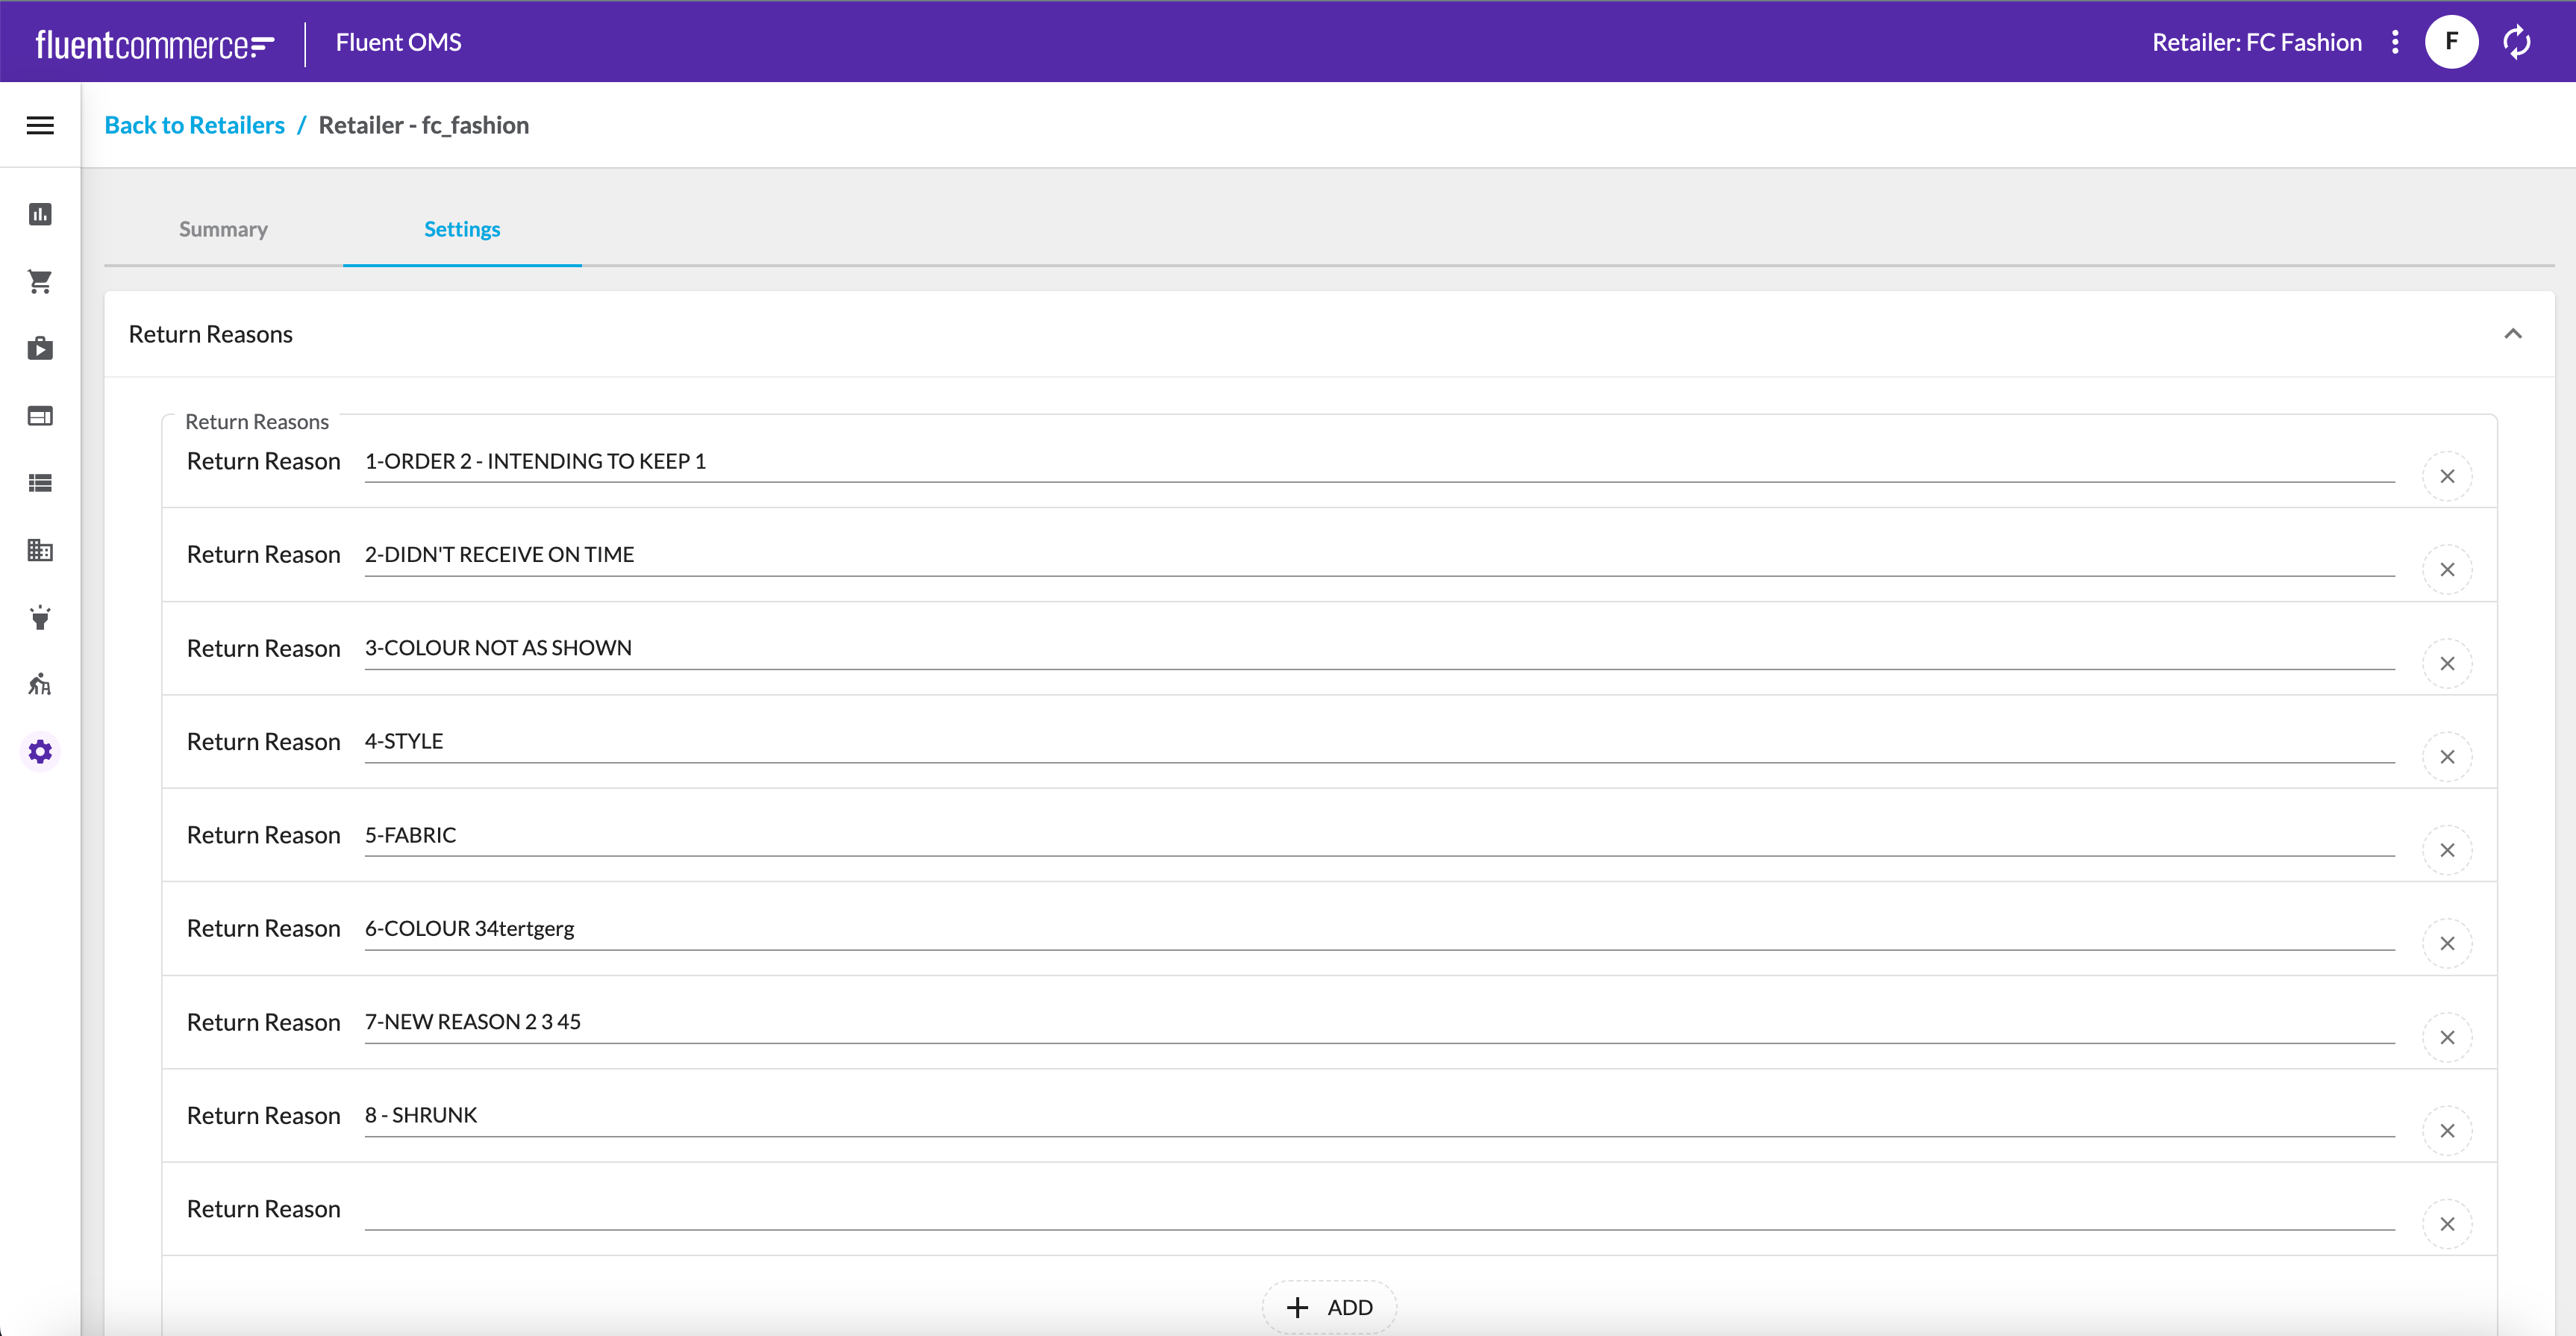Viewport: 2576px width, 1336px height.
Task: Open the lightbulb insights sidebar icon
Action: (x=40, y=617)
